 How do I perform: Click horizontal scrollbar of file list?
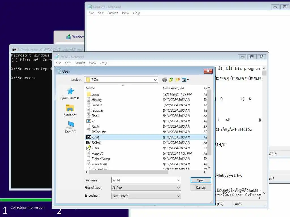coord(129,172)
